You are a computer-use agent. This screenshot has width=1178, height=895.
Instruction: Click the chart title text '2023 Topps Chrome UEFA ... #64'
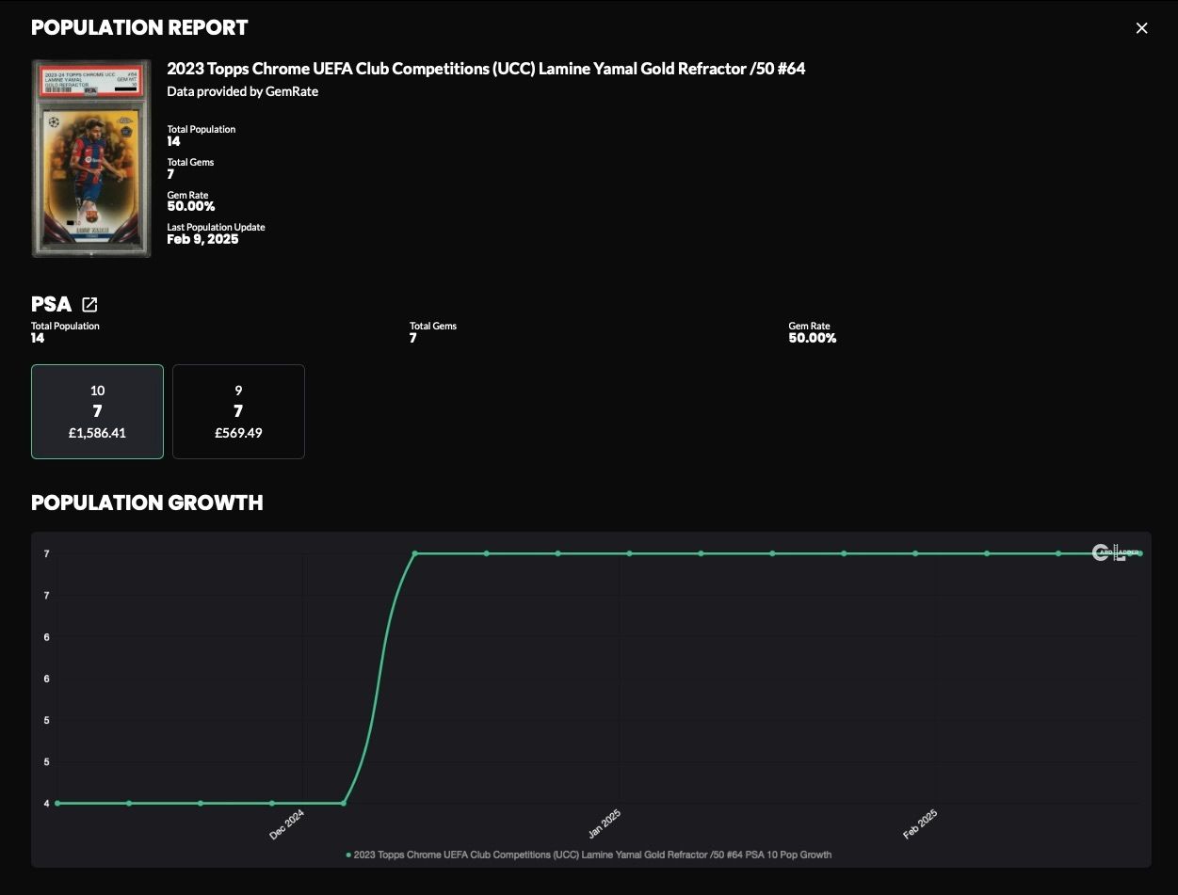[486, 69]
